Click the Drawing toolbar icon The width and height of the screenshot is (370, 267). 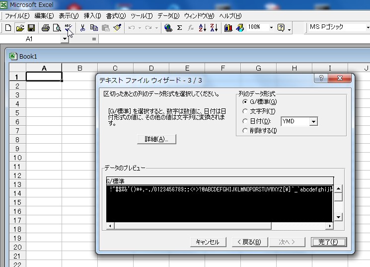point(240,28)
